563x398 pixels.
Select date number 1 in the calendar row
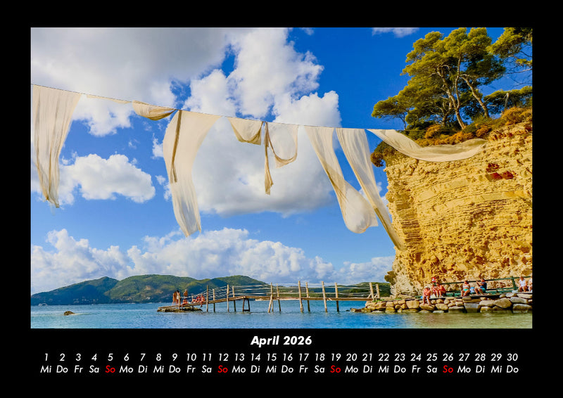[46, 357]
